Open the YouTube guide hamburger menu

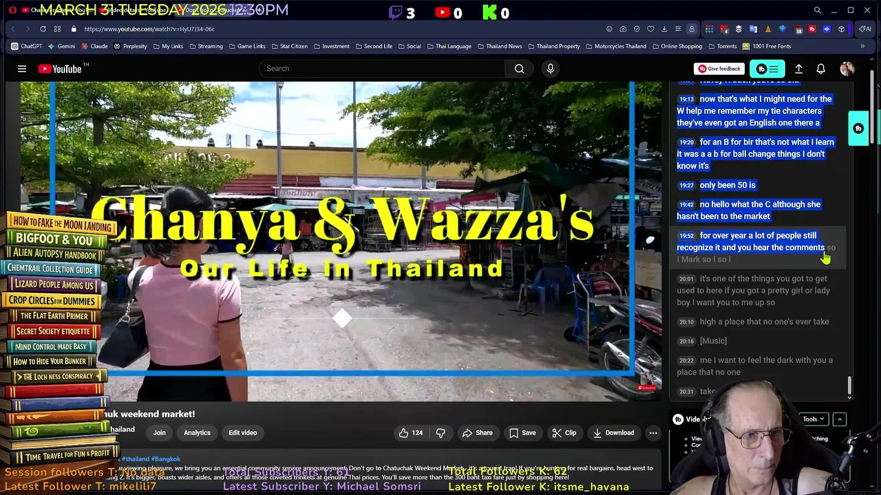point(22,69)
